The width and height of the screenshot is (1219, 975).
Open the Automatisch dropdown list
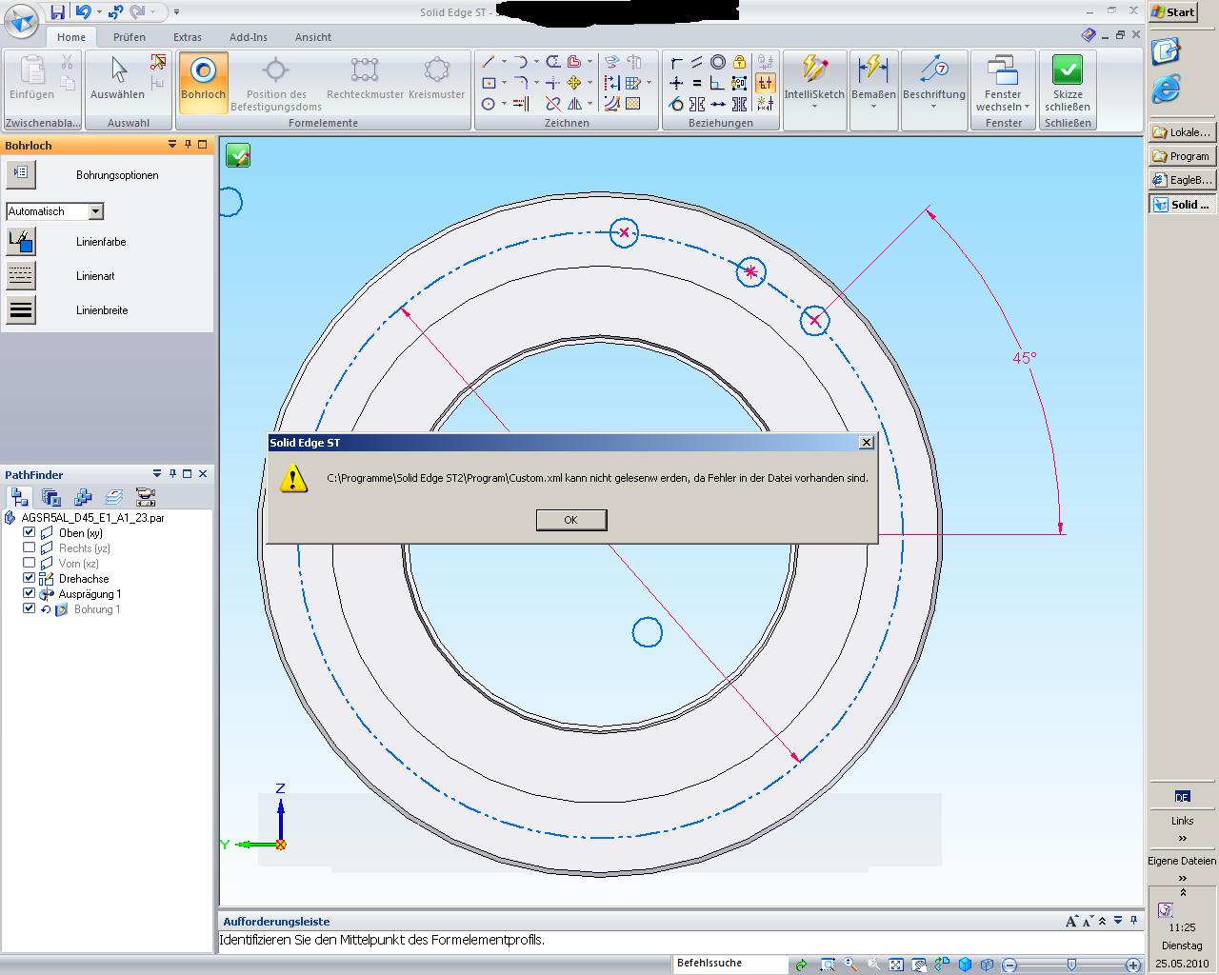coord(95,211)
